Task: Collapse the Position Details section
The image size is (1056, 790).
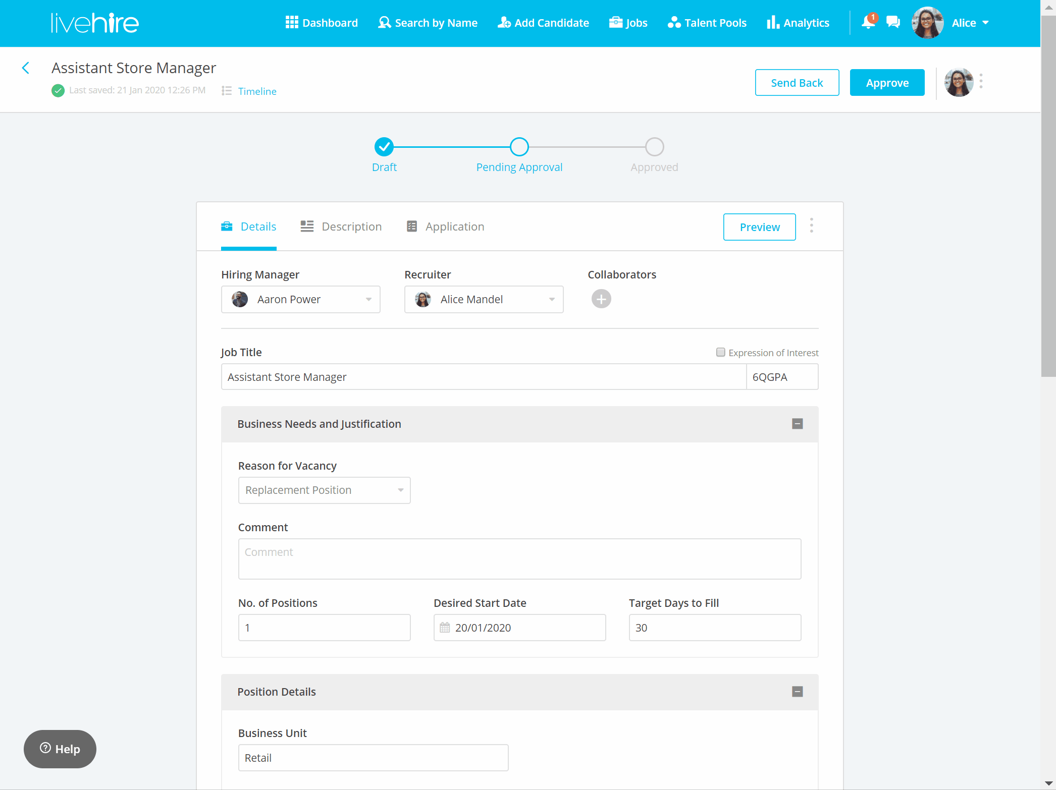Action: click(798, 692)
